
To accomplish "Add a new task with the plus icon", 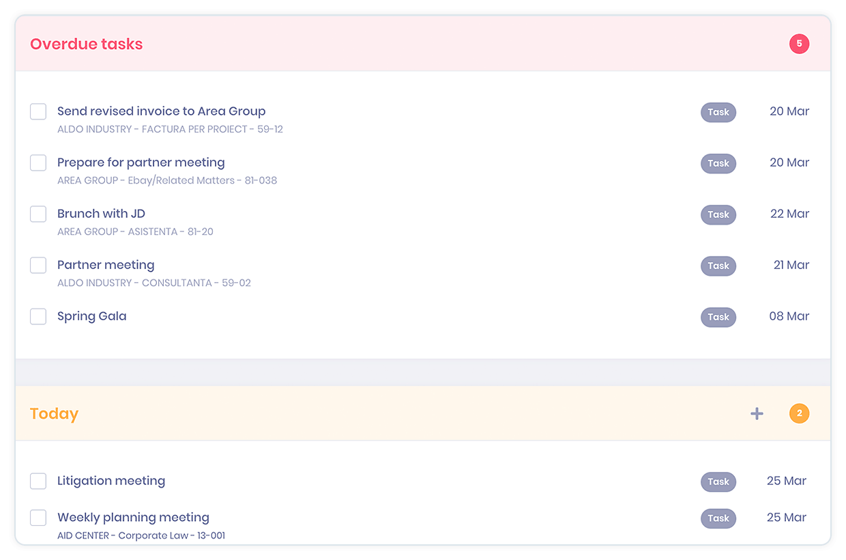I will pyautogui.click(x=757, y=414).
